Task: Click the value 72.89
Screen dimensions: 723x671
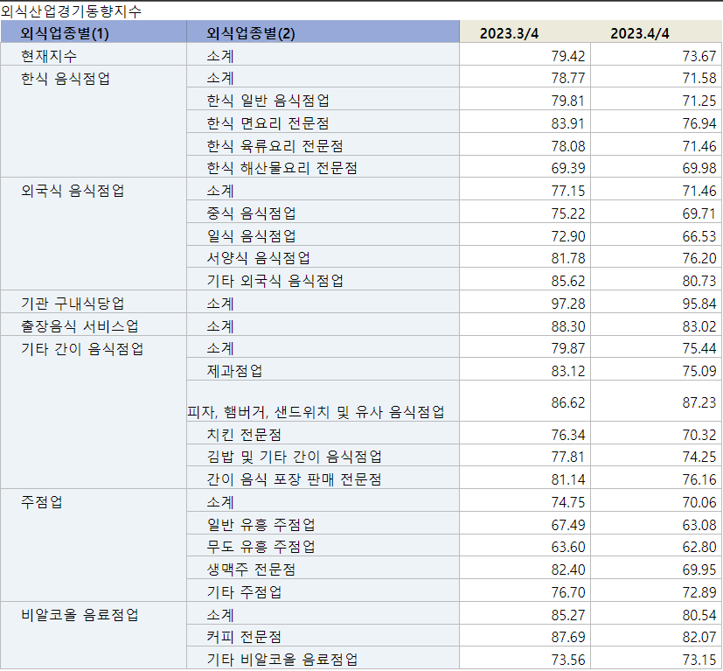Action: click(699, 591)
